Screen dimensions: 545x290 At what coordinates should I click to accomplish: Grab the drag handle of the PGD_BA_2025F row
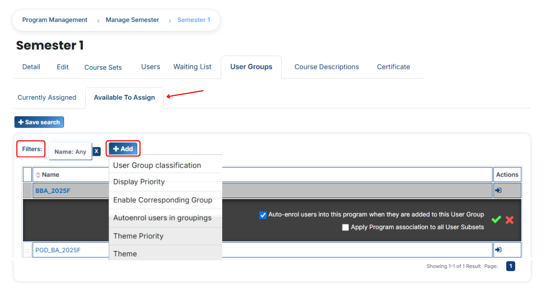pyautogui.click(x=27, y=250)
